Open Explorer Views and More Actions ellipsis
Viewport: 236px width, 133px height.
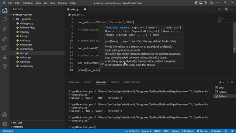(x=60, y=9)
